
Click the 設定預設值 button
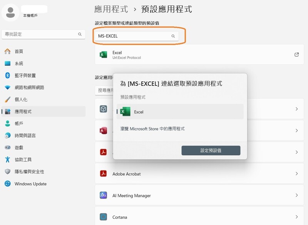[x=211, y=150]
